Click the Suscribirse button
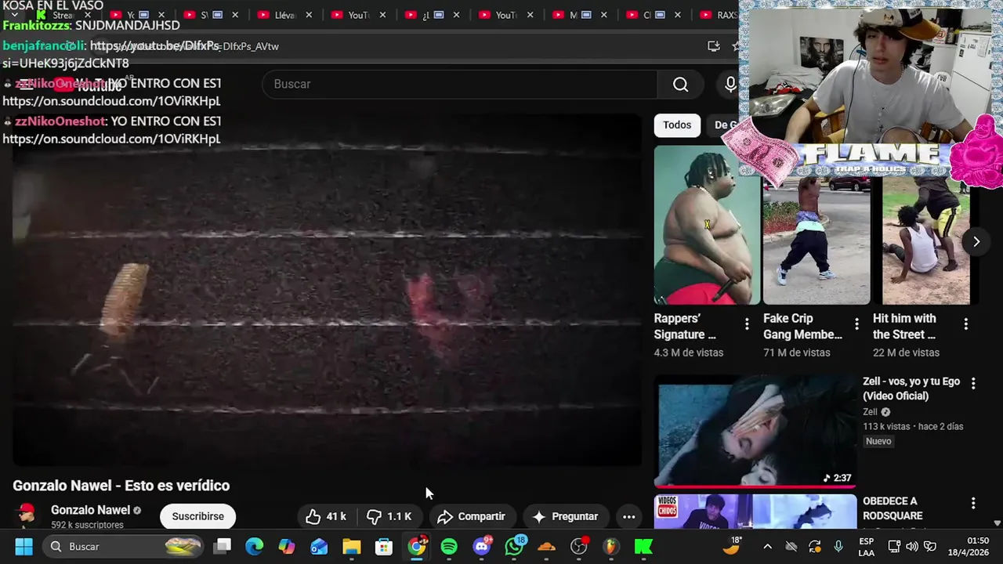Viewport: 1003px width, 564px height. tap(197, 516)
